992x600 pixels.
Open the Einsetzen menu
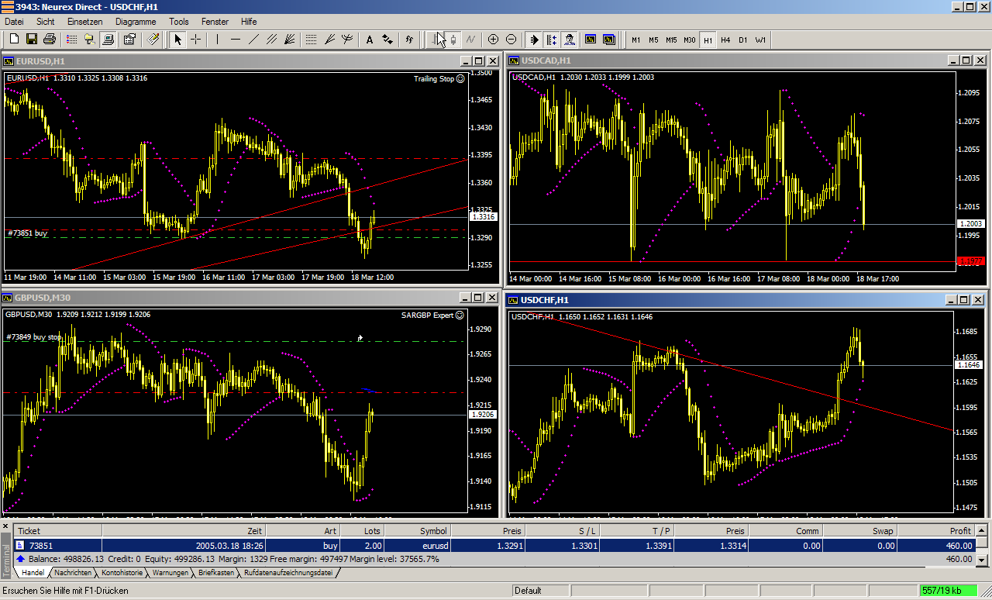click(x=84, y=22)
